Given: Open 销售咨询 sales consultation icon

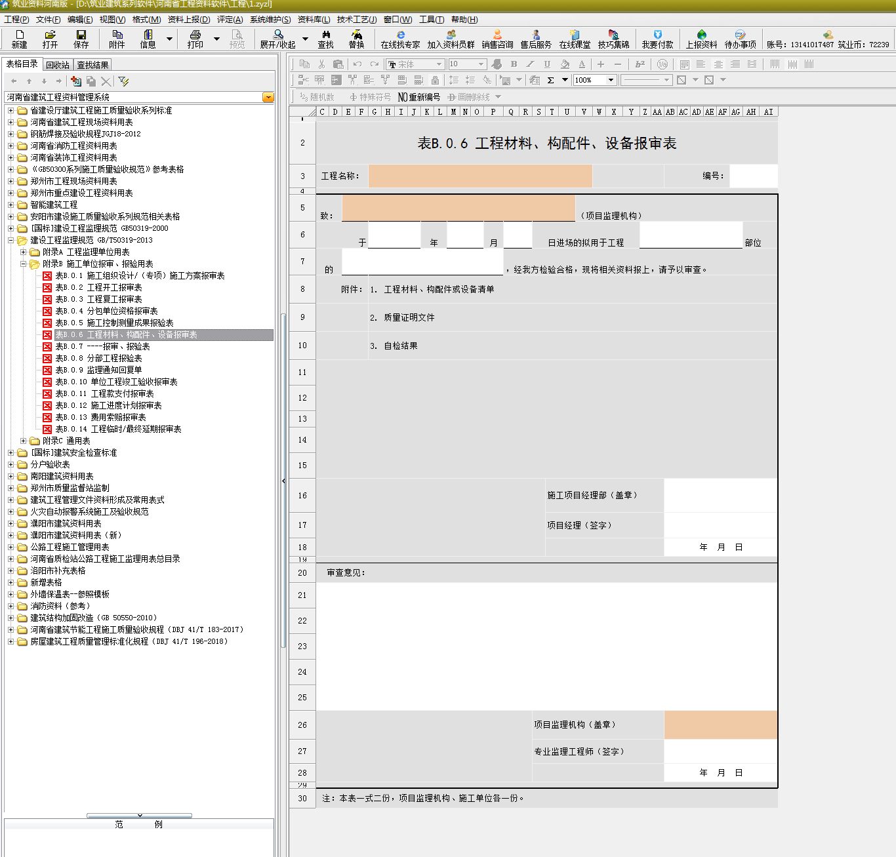Looking at the screenshot, I should coord(497,39).
